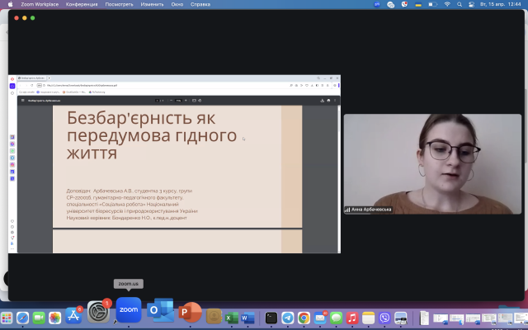Open the Excel dock icon

tap(232, 318)
